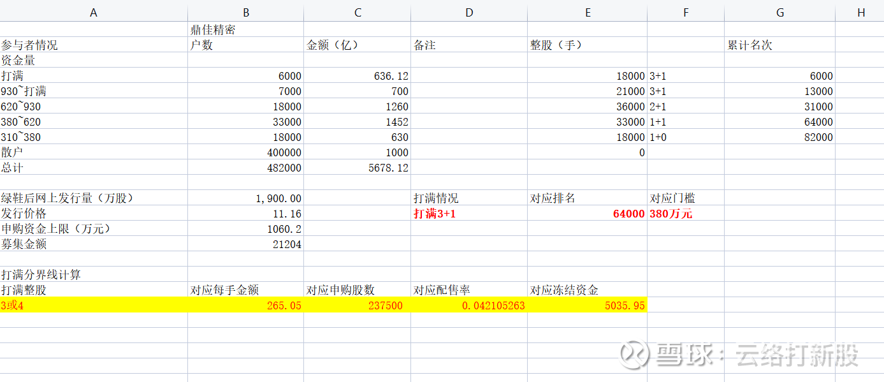Click the 2+1 cell
The width and height of the screenshot is (884, 382).
[x=686, y=106]
